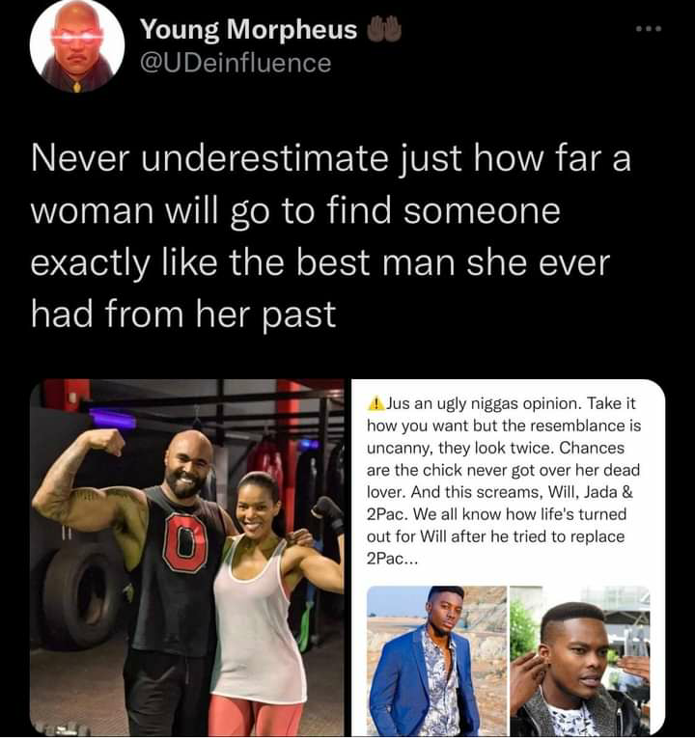
Task: Open the Young Morpheus profile avatar
Action: click(77, 46)
